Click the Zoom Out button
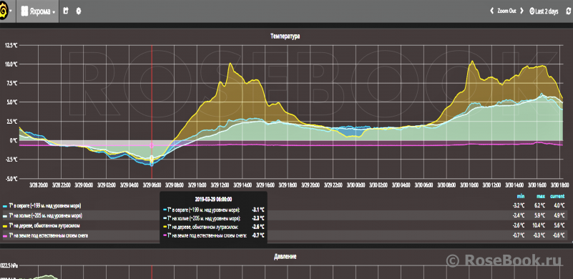Viewport: 573px width, 279px height. (x=507, y=11)
